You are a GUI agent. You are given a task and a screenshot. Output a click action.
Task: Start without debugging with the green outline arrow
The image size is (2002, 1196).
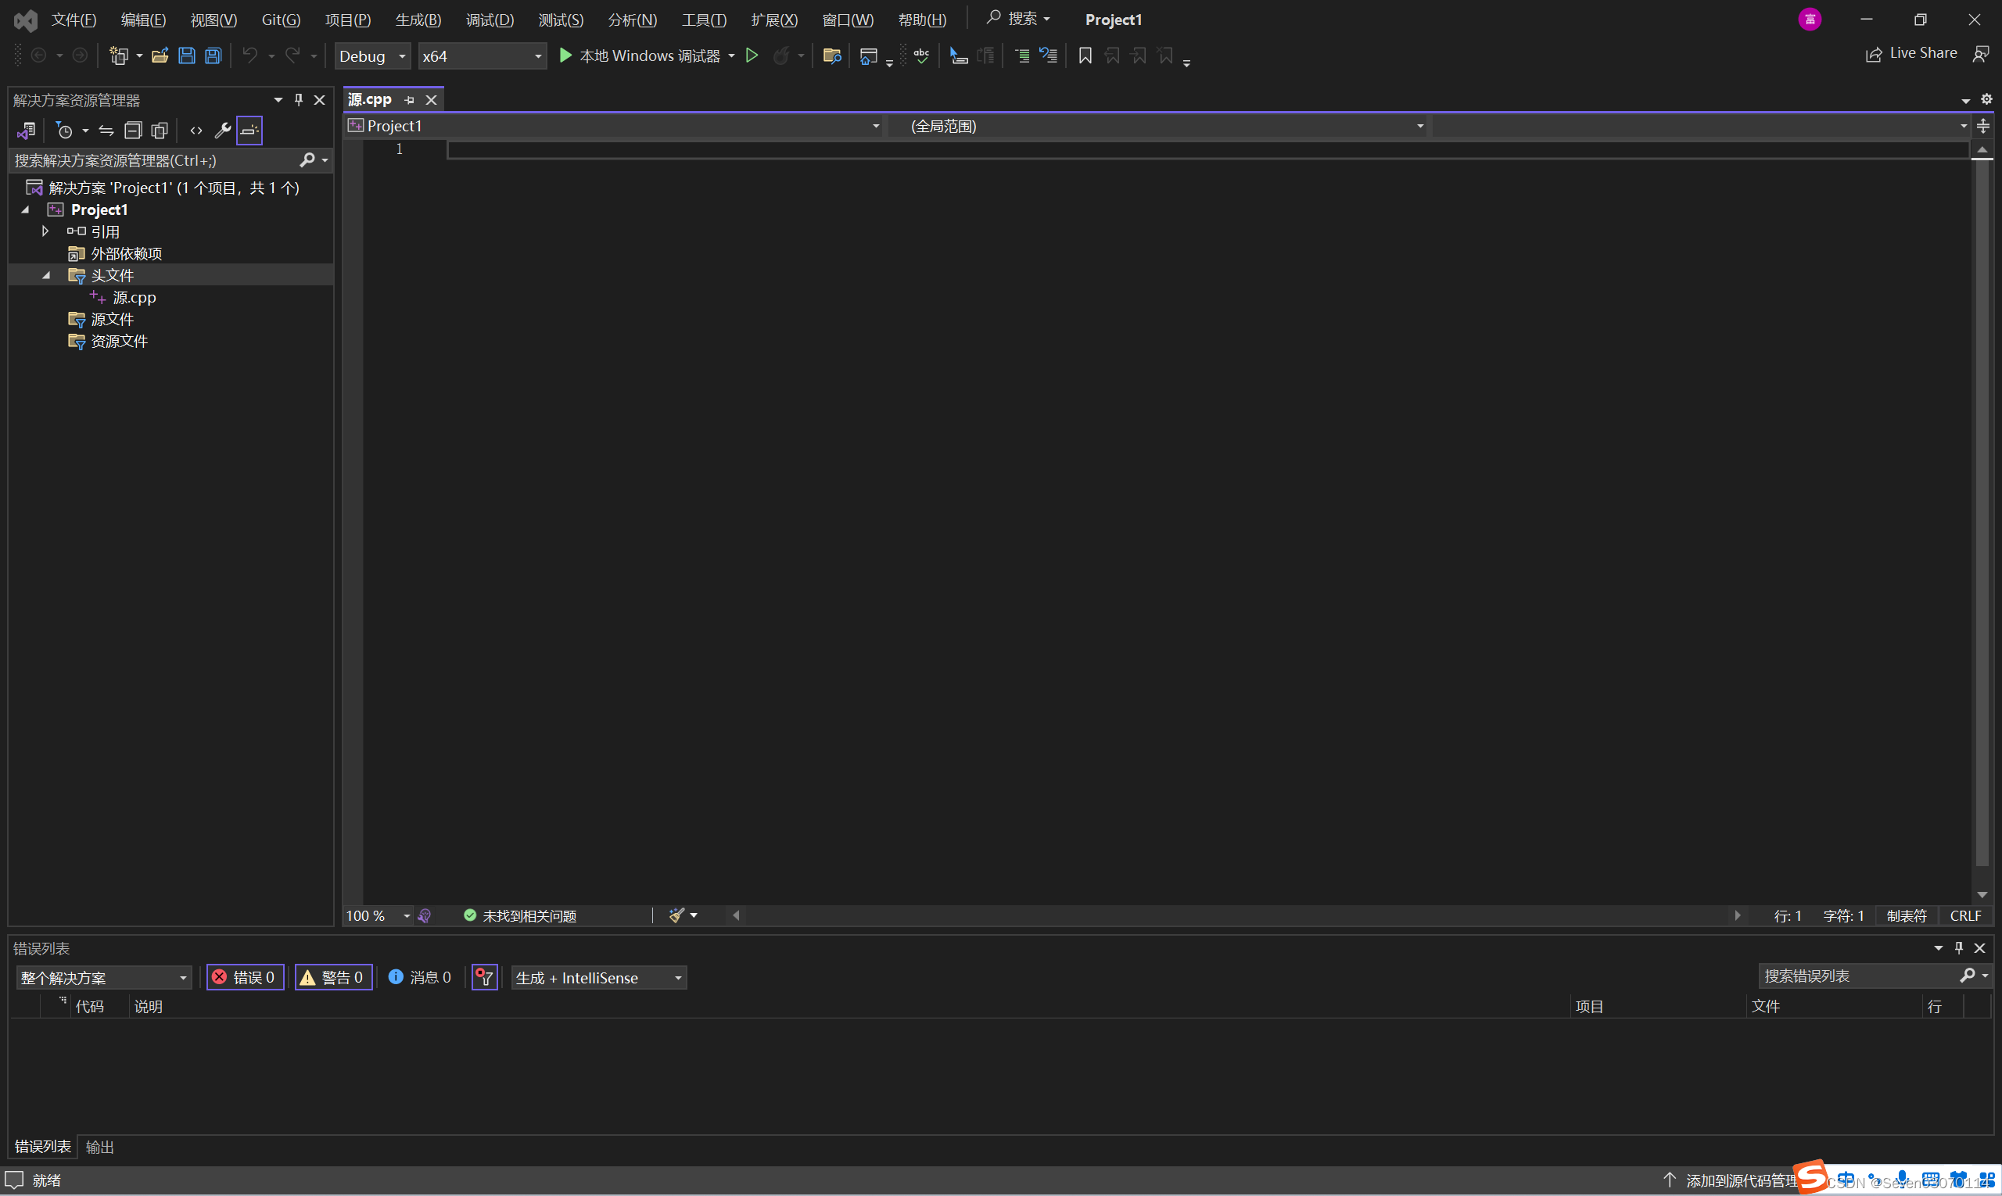coord(752,56)
